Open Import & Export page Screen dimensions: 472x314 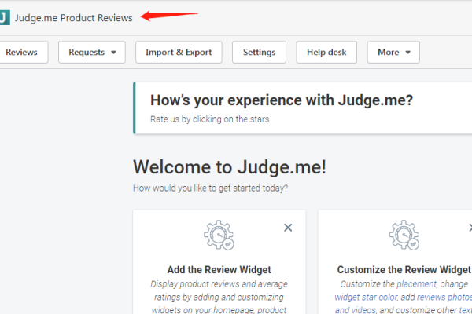(x=179, y=53)
